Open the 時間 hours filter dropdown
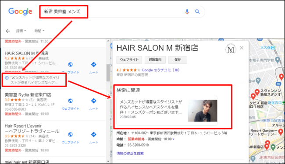The image size is (285, 164). click(39, 31)
